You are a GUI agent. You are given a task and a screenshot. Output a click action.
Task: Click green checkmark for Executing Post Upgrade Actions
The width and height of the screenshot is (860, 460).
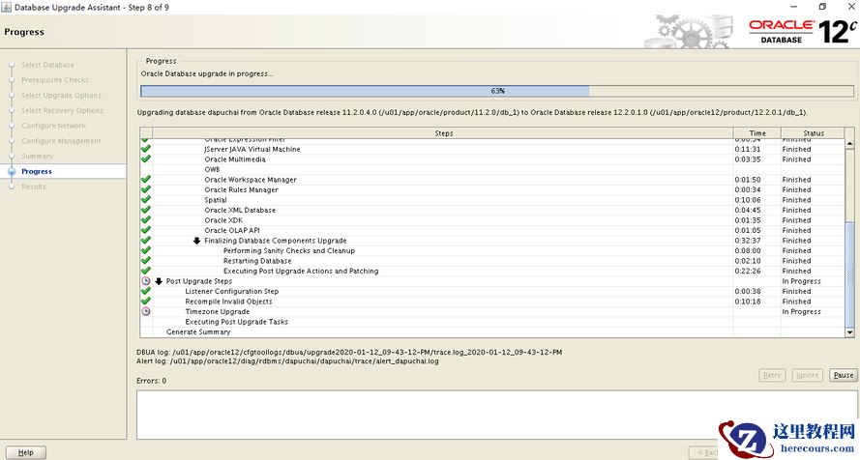coord(145,271)
